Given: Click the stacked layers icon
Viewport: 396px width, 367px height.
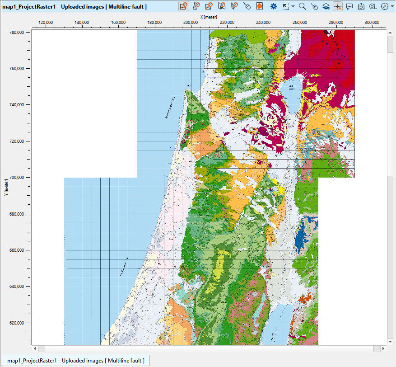Looking at the screenshot, I should [x=326, y=6].
